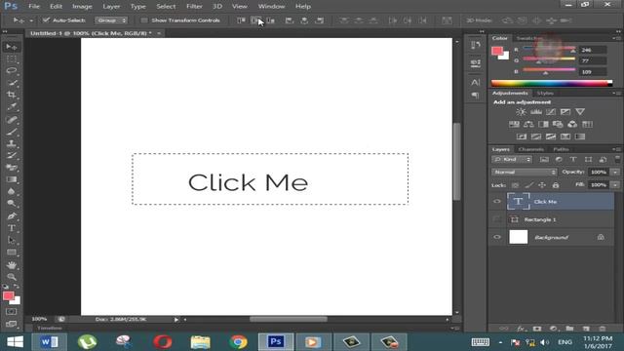
Task: Select the Path Selection tool
Action: pyautogui.click(x=11, y=241)
